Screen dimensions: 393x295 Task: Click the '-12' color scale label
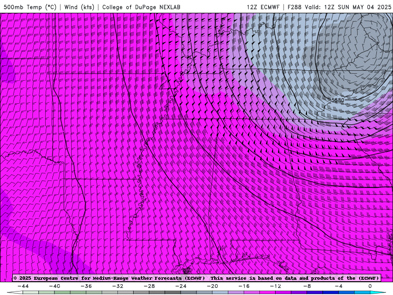point(276,286)
